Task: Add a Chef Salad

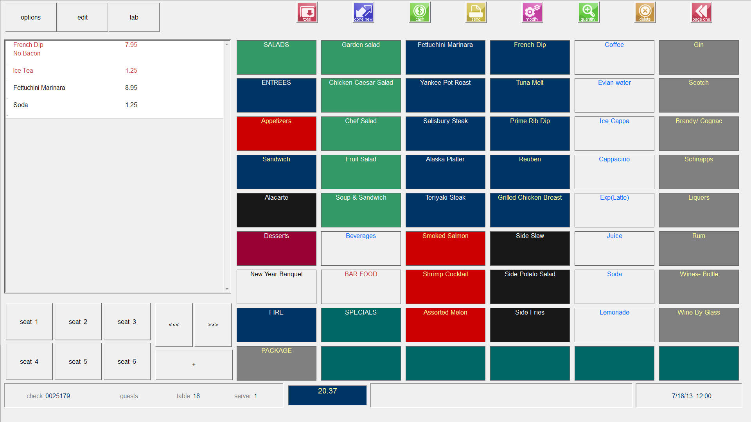Action: click(x=361, y=134)
